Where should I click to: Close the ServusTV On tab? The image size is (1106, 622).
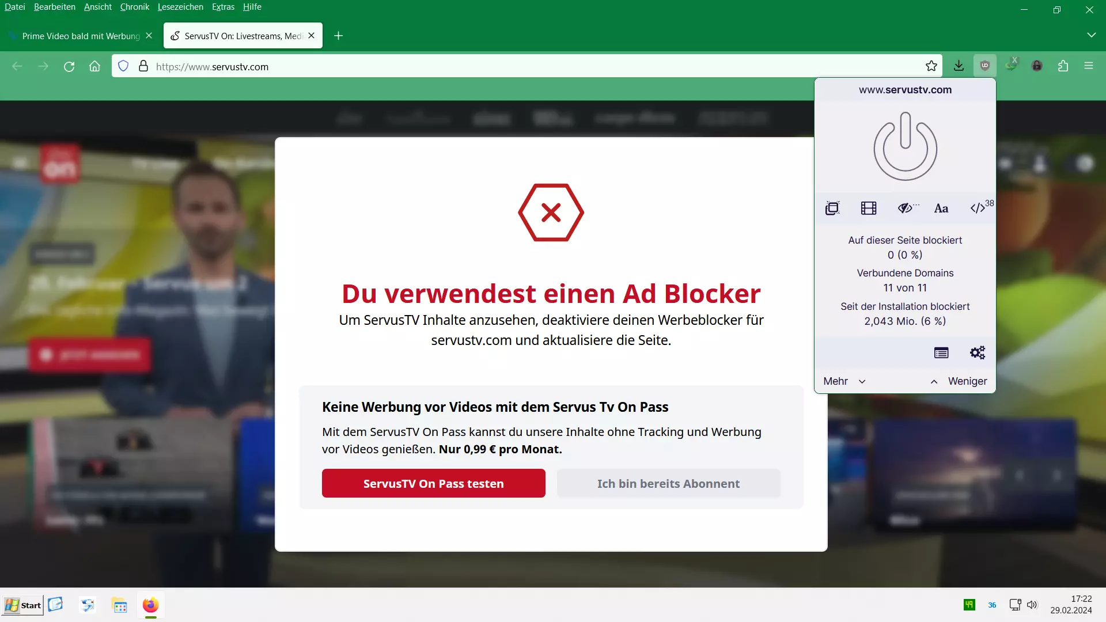pyautogui.click(x=312, y=36)
